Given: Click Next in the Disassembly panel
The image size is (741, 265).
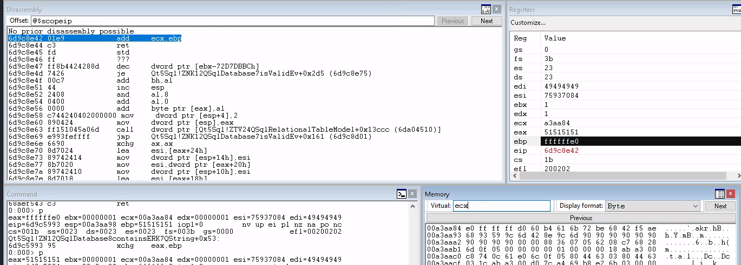Looking at the screenshot, I should coord(486,21).
